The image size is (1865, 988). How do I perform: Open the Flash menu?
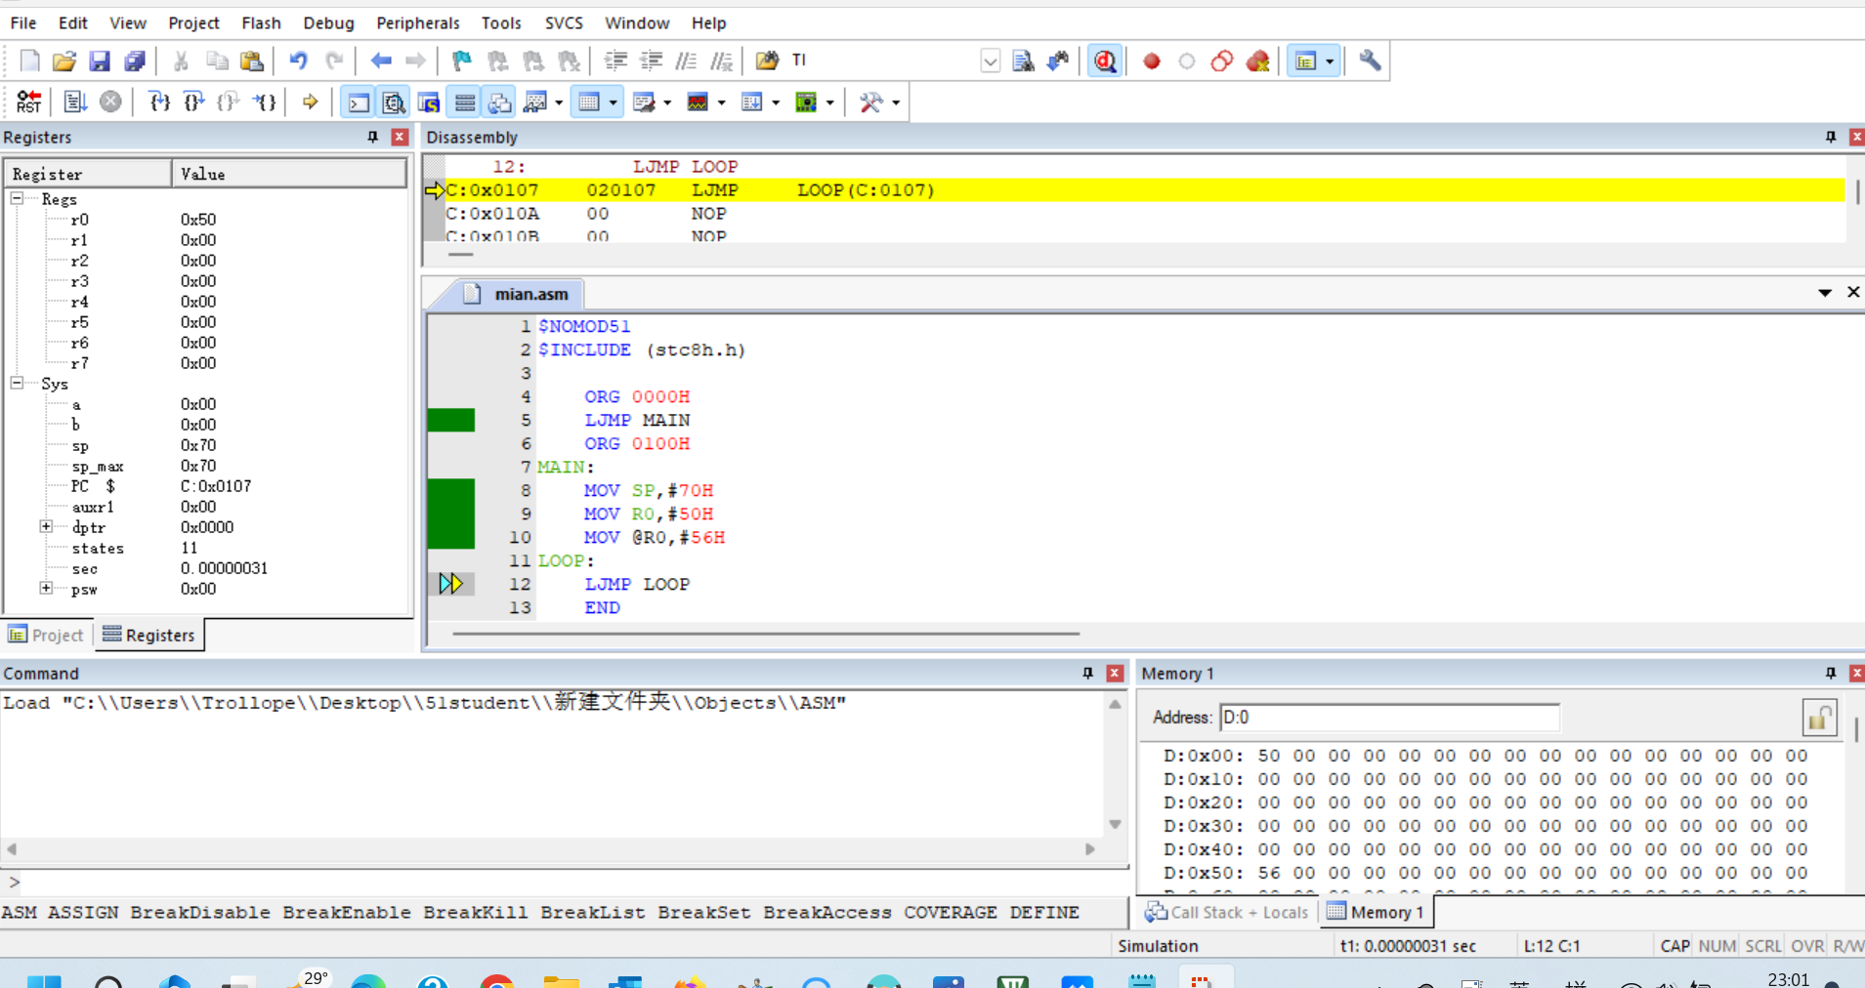click(x=261, y=22)
